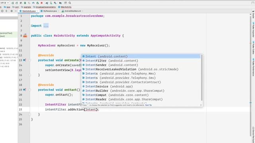Click the editor vertical scrollbar
The width and height of the screenshot is (255, 143).
point(251,76)
